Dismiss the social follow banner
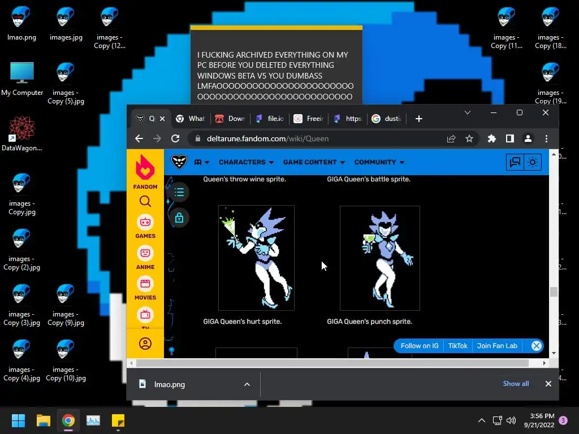579x434 pixels. (537, 346)
